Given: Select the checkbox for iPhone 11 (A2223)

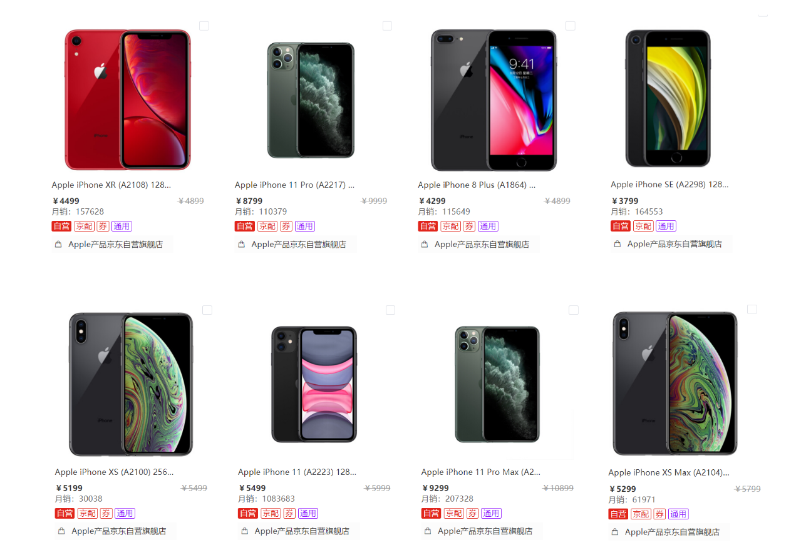Looking at the screenshot, I should point(390,310).
